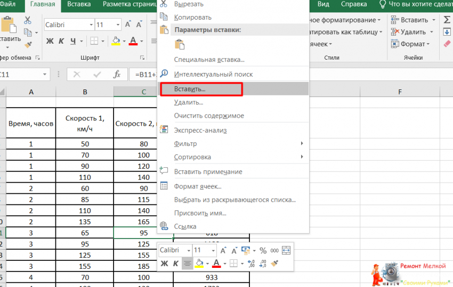Select Вставить... in the context menu
Viewport: 453px width, 287px height.
[190, 88]
